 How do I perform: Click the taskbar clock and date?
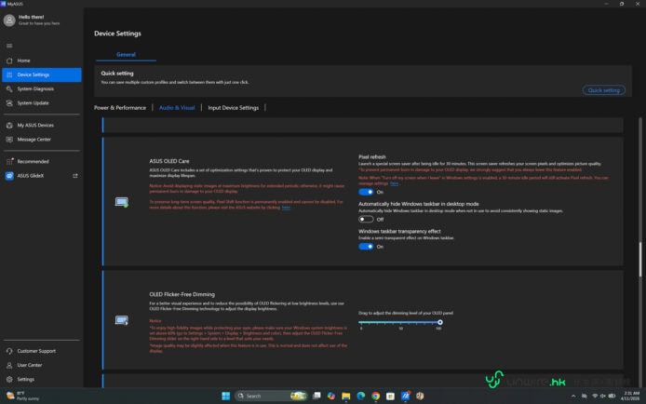pos(631,396)
